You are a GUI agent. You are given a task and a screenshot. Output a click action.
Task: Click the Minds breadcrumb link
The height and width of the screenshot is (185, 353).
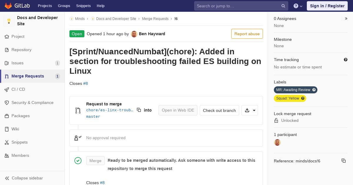click(80, 19)
